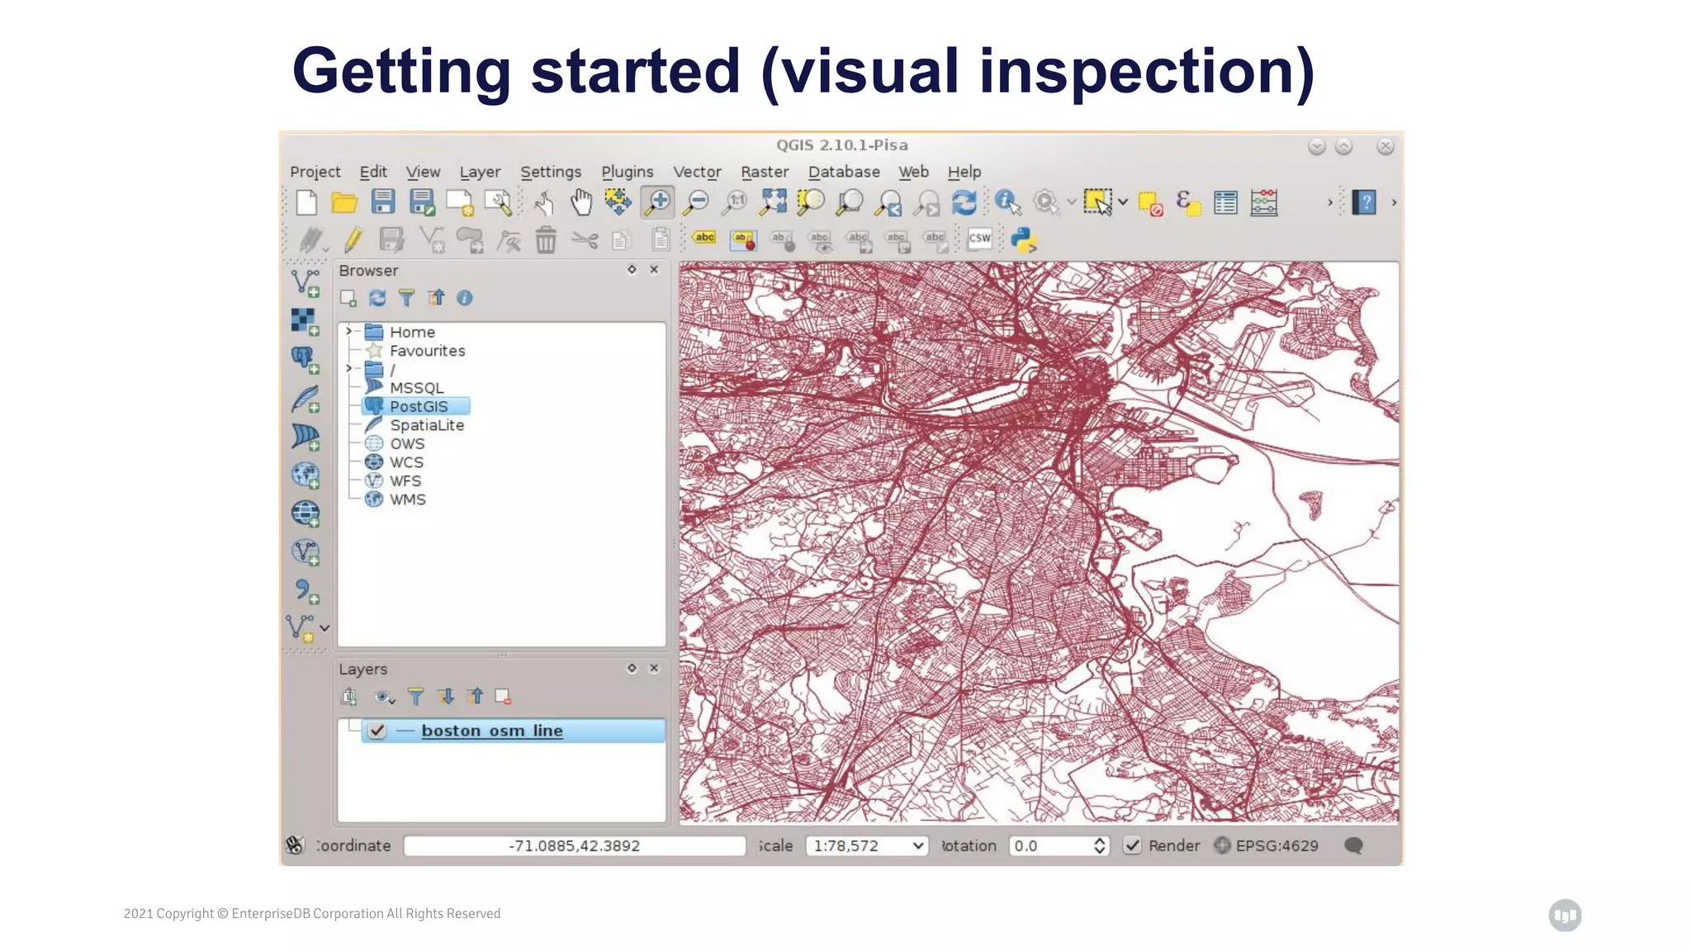Viewport: 1691px width, 951px height.
Task: Activate the Zoom Out magnifier tool
Action: click(697, 202)
